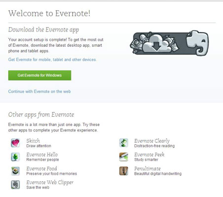
Task: Click the Skitch heart icon
Action: (15, 143)
